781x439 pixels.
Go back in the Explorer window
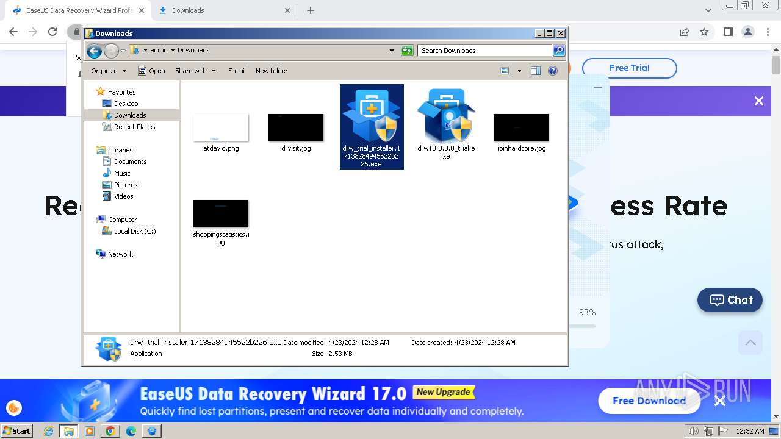coord(94,51)
